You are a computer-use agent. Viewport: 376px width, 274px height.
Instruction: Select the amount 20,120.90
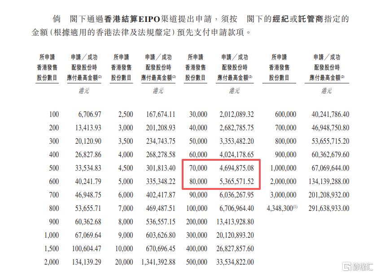click(88, 141)
